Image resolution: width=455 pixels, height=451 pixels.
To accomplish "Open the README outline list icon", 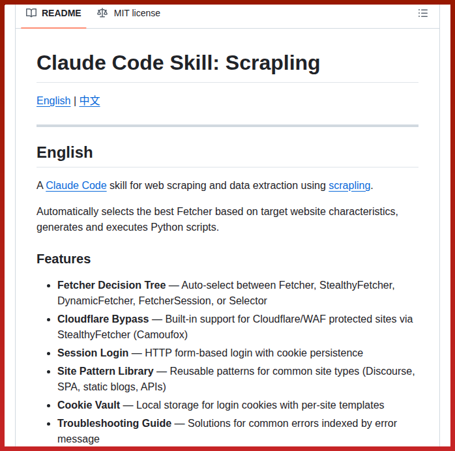I will tap(423, 13).
